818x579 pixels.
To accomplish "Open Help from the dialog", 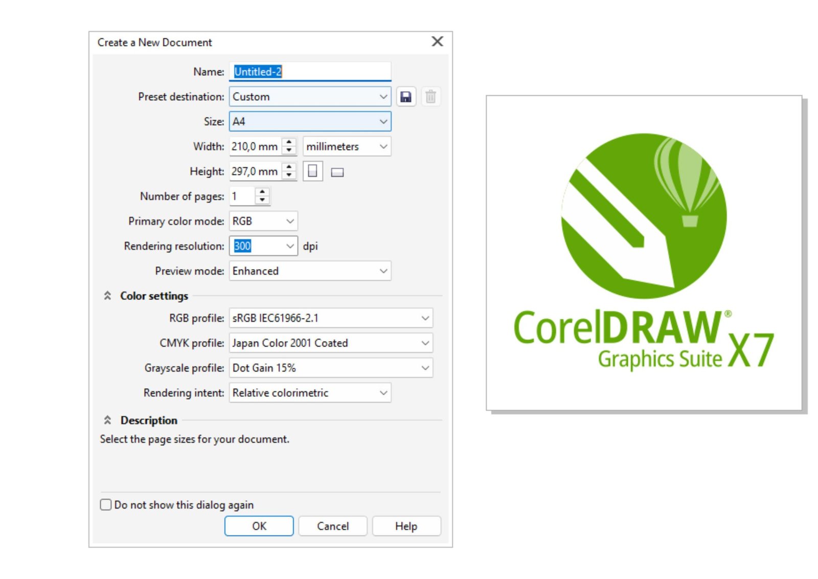I will (406, 526).
